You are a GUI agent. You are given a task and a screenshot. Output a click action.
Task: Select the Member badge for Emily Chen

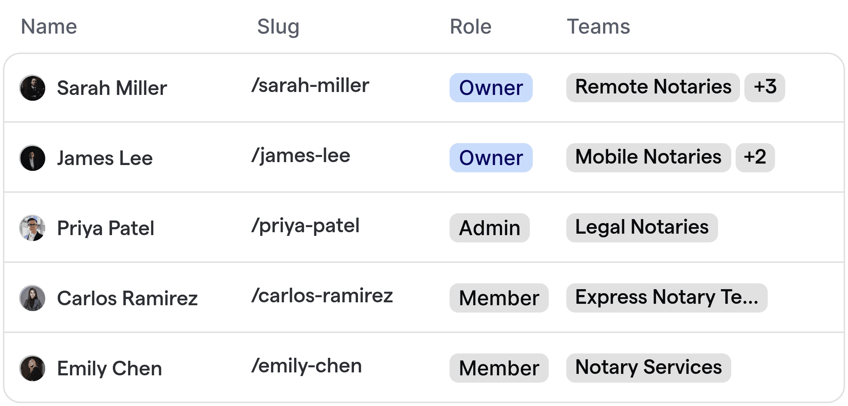(x=499, y=368)
